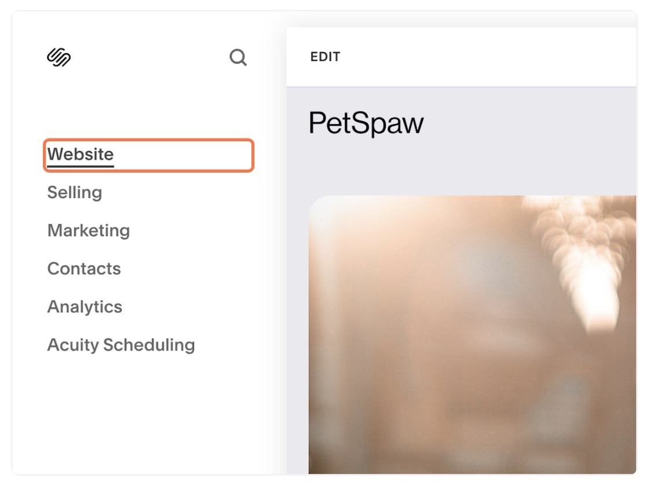Go to the Selling section

click(75, 192)
